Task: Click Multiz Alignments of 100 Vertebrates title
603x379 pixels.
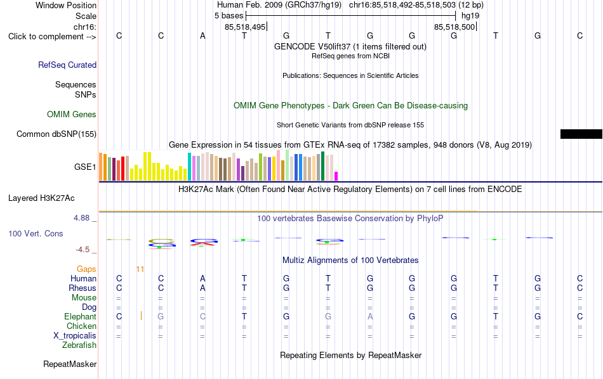Action: [x=350, y=260]
